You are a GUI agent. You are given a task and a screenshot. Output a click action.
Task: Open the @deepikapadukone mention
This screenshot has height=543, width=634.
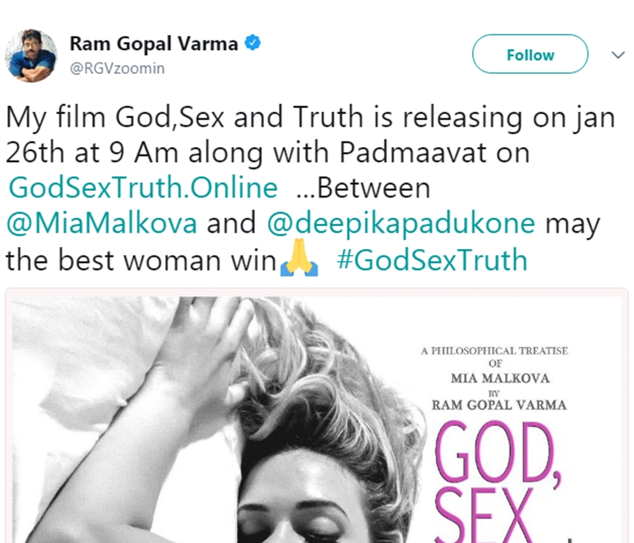pyautogui.click(x=401, y=224)
